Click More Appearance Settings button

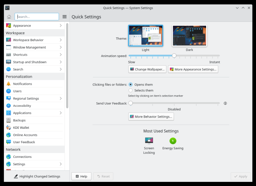(x=193, y=69)
